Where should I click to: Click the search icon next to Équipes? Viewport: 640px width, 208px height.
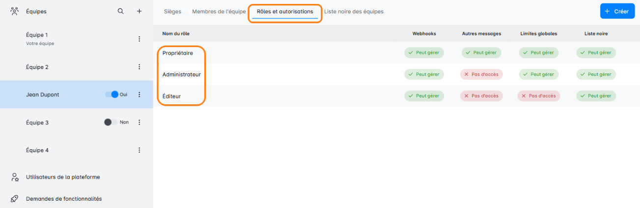point(121,11)
